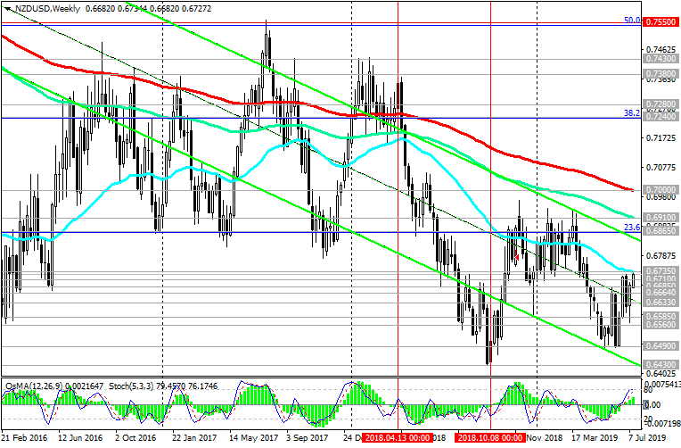Click the red 2018.04.13 00:00 date marker
The image size is (681, 448).
pyautogui.click(x=398, y=437)
